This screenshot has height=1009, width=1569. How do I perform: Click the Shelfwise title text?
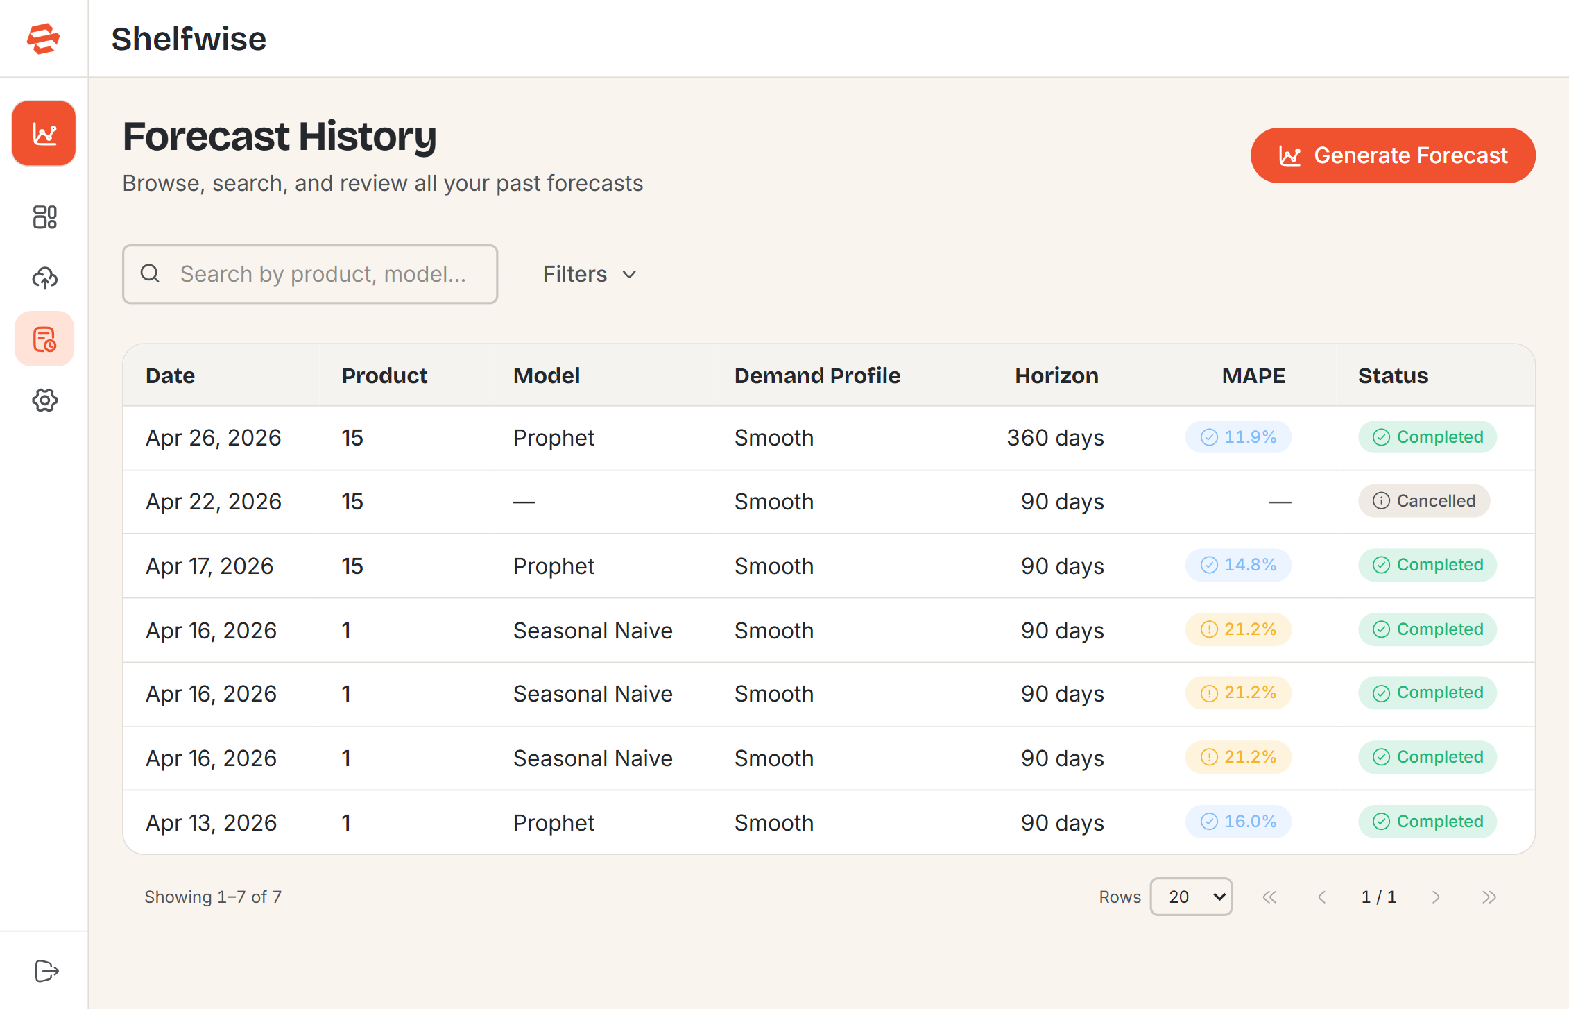pos(189,39)
